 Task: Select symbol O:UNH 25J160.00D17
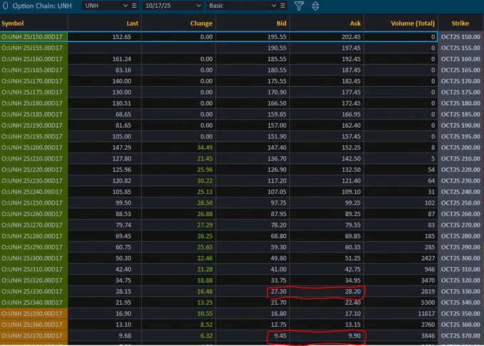(x=32, y=59)
